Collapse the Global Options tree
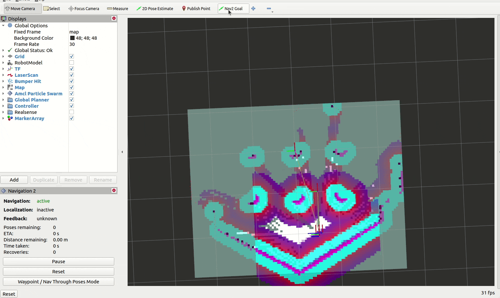This screenshot has width=500, height=298. pos(3,26)
